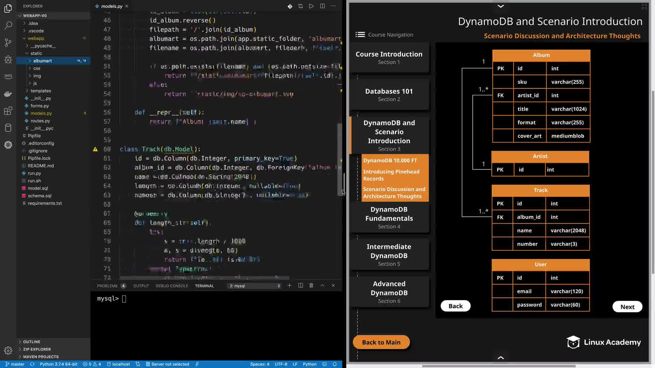Open the Search view in activity bar
The width and height of the screenshot is (655, 368).
pyautogui.click(x=8, y=25)
